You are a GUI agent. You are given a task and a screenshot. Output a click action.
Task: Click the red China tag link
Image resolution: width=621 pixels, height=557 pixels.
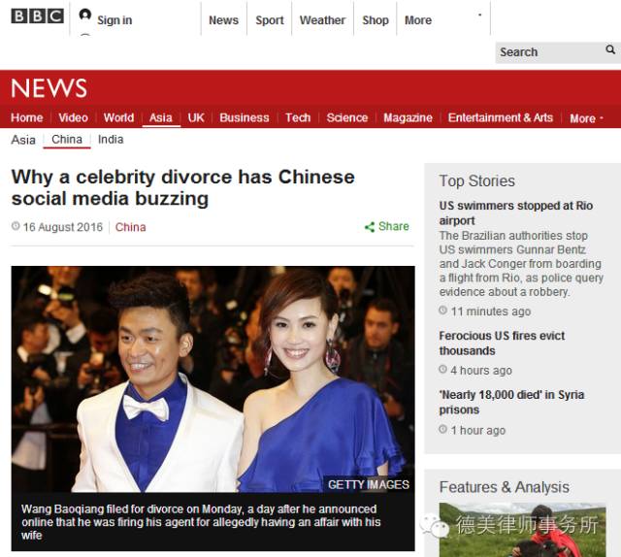coord(131,227)
